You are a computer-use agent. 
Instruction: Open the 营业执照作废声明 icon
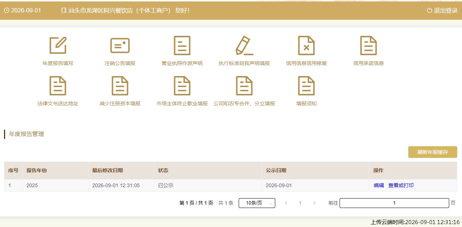click(182, 45)
